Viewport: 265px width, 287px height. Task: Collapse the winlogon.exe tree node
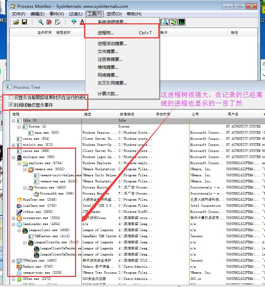(x=14, y=157)
